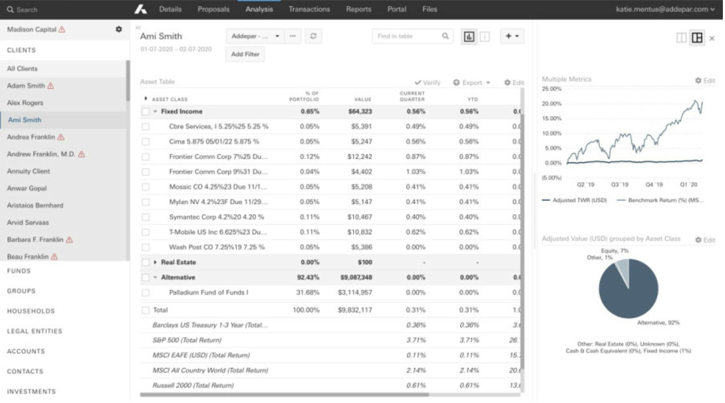Screen dimensions: 725x403
Task: Click the info panel icon next to chart view
Action: click(x=484, y=36)
